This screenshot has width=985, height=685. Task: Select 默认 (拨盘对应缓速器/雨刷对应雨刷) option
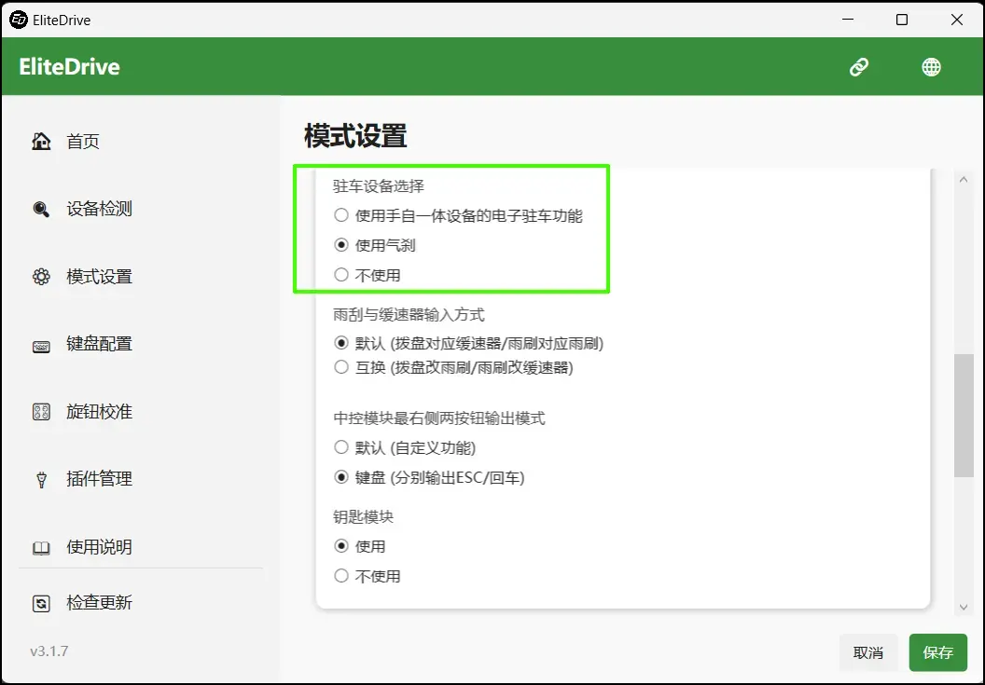coord(468,344)
